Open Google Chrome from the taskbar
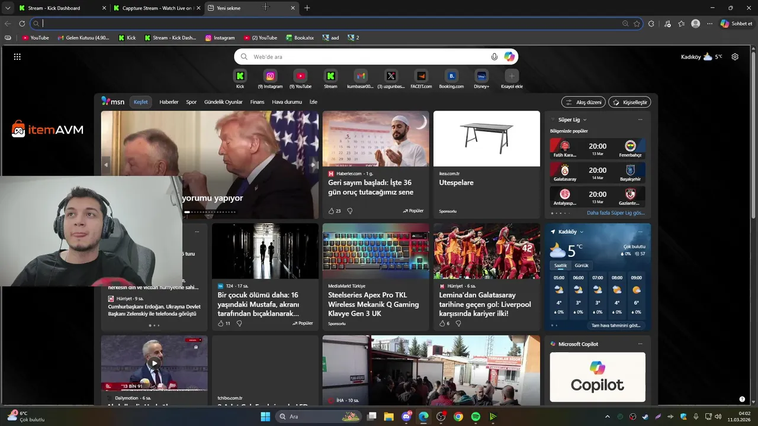The width and height of the screenshot is (758, 426). [x=458, y=417]
